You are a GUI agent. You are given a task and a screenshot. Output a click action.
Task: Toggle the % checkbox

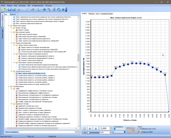pos(83,133)
